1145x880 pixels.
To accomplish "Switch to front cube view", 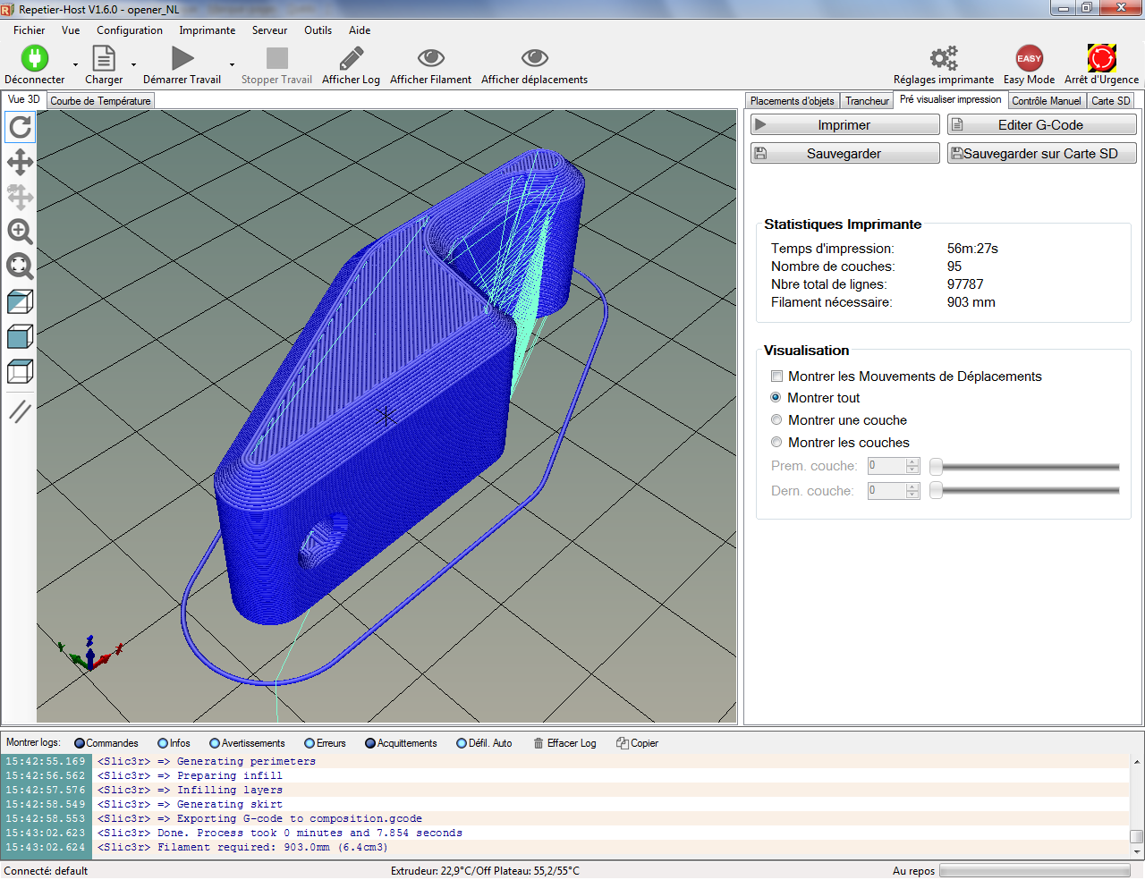I will pyautogui.click(x=20, y=336).
